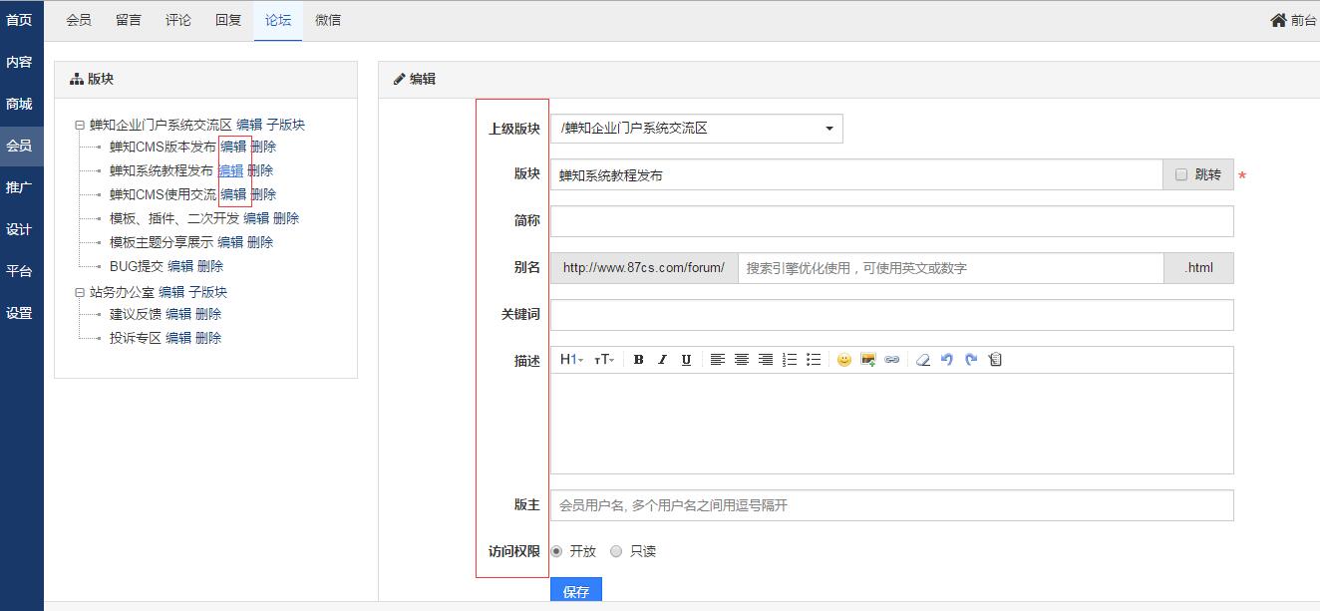Collapse the 蝉知企业门户系统交流区 tree node
1320x611 pixels.
coord(80,126)
